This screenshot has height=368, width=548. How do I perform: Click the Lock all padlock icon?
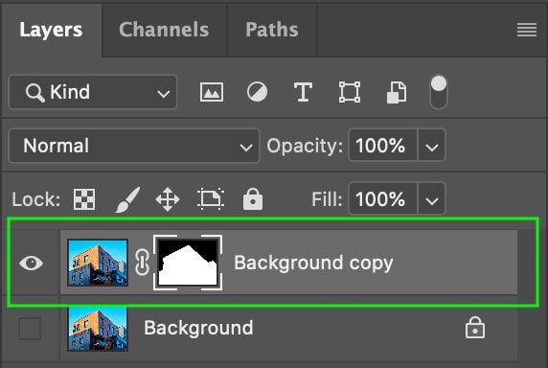pyautogui.click(x=253, y=198)
